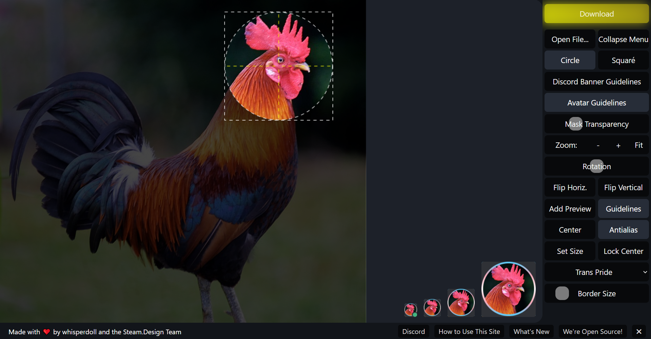Toggle the Guidelines overlay
This screenshot has width=651, height=339.
coord(623,209)
